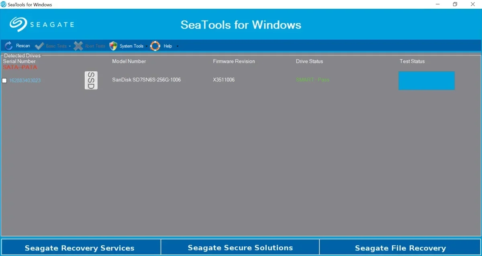The image size is (482, 256).
Task: Open Seagate File Recovery
Action: 400,247
